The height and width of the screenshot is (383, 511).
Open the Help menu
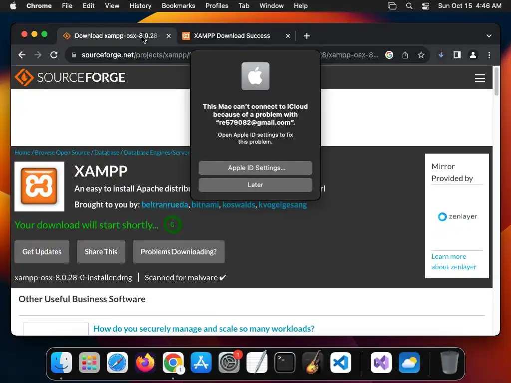[300, 6]
